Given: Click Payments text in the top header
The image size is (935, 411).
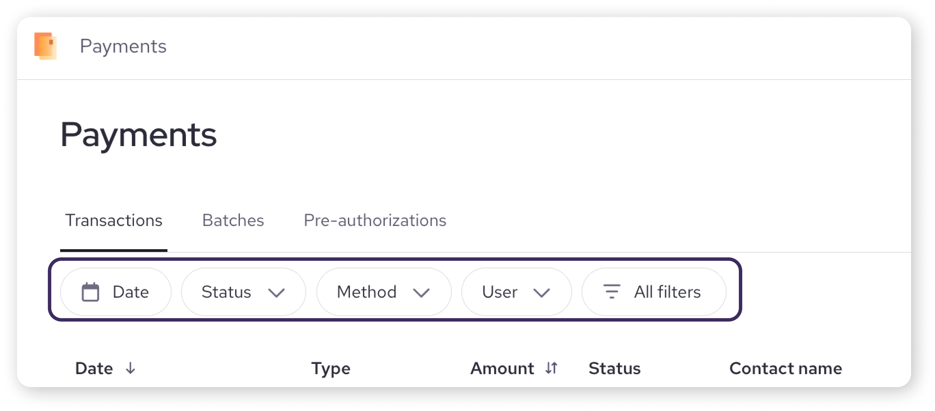Looking at the screenshot, I should (x=123, y=46).
